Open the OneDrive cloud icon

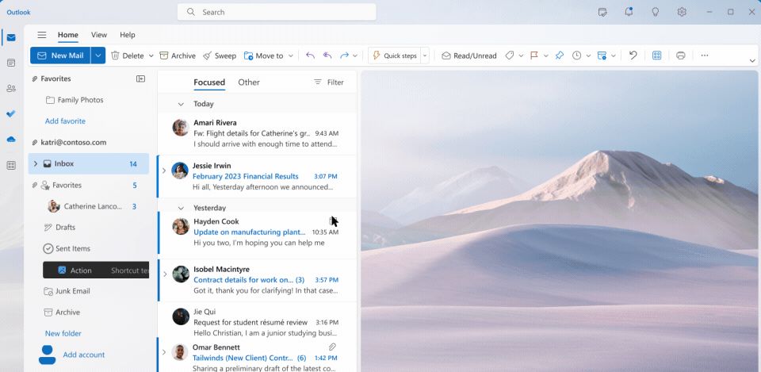10,140
